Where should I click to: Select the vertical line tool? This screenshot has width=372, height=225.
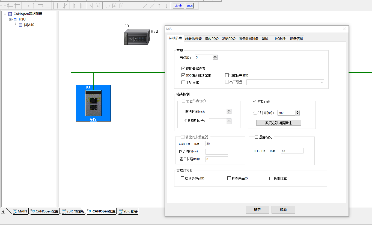coord(138,6)
